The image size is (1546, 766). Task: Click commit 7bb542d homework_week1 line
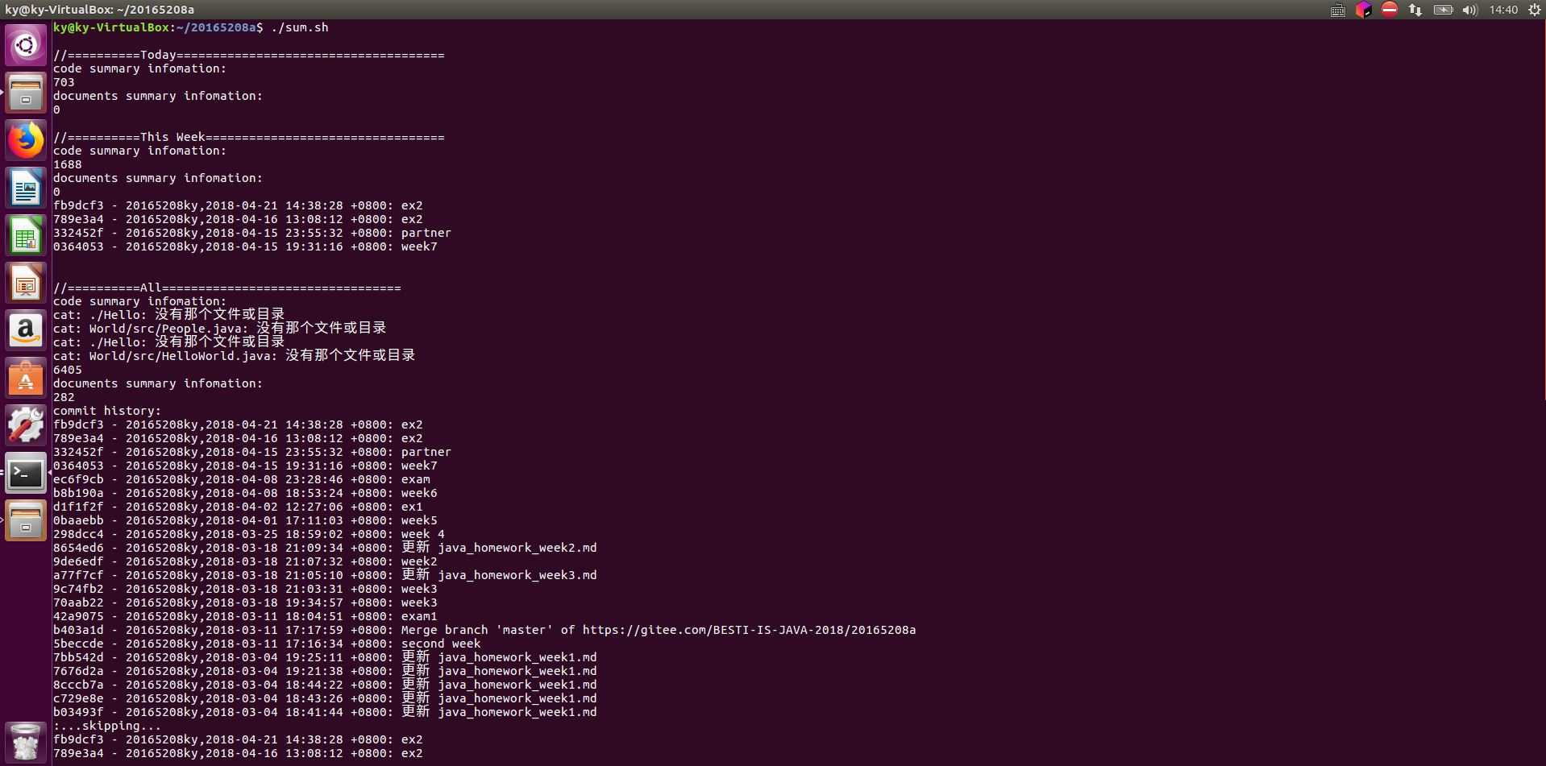325,657
